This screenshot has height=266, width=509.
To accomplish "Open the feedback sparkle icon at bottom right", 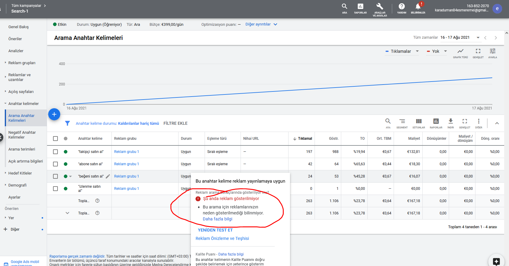I will (x=496, y=262).
